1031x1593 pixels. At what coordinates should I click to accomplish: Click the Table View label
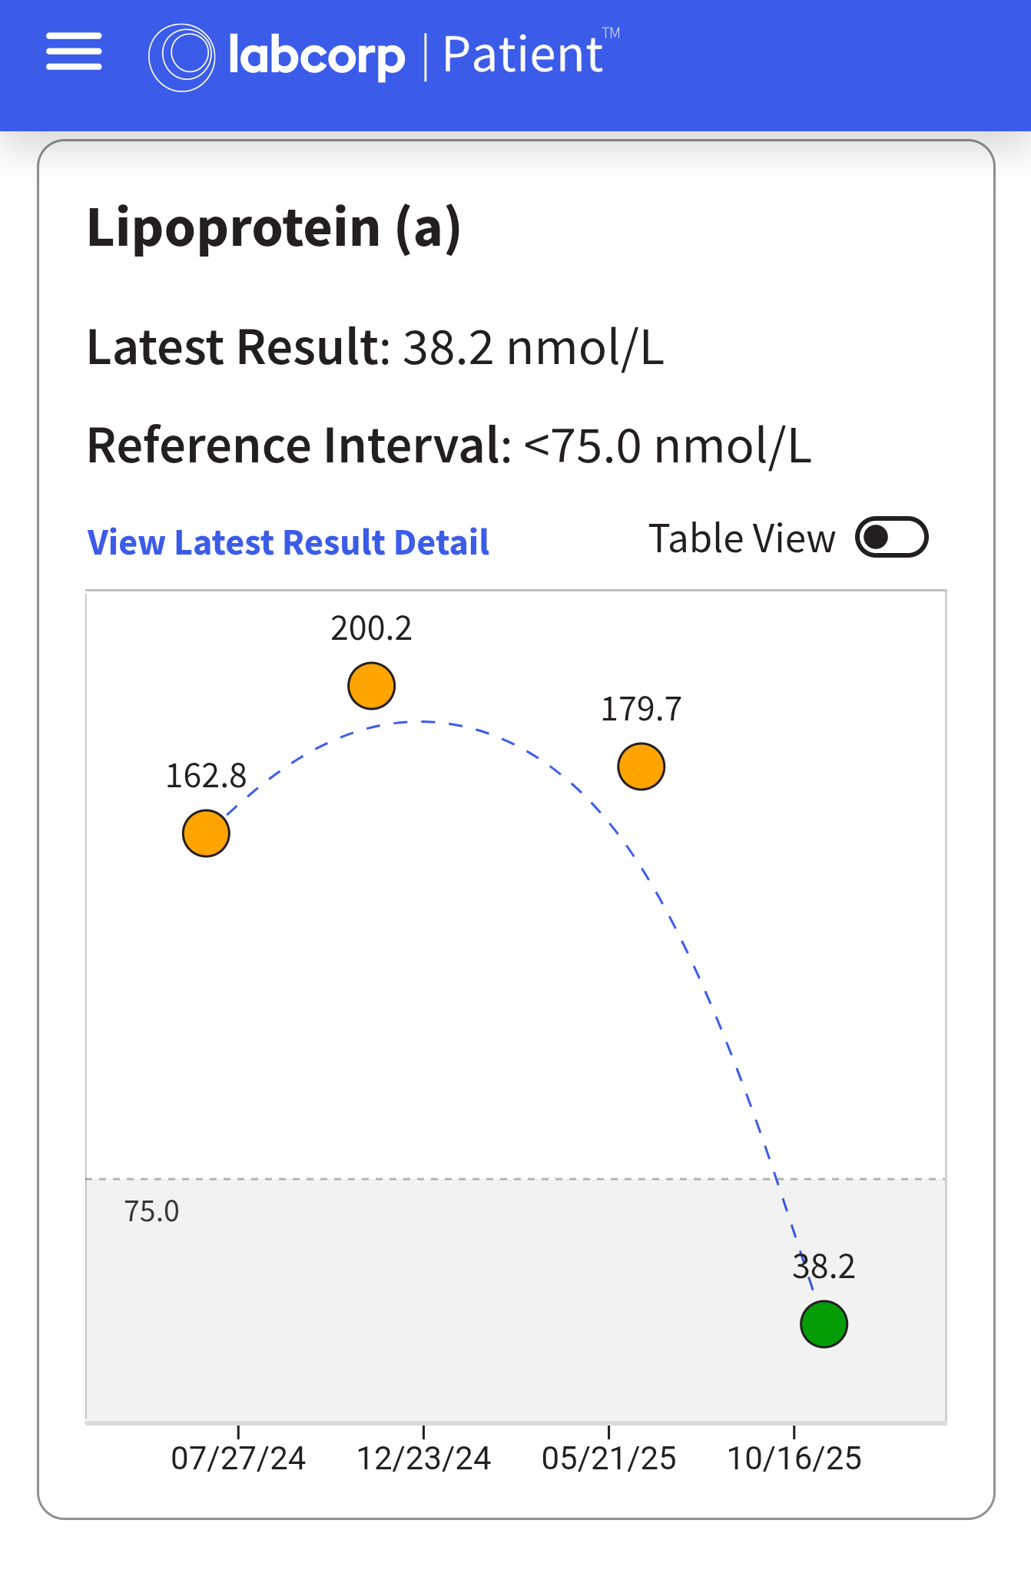pos(741,538)
